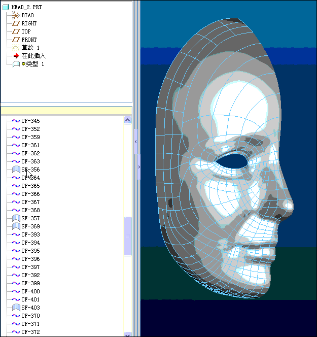Click the curve icon beside CF-370

pos(16,316)
